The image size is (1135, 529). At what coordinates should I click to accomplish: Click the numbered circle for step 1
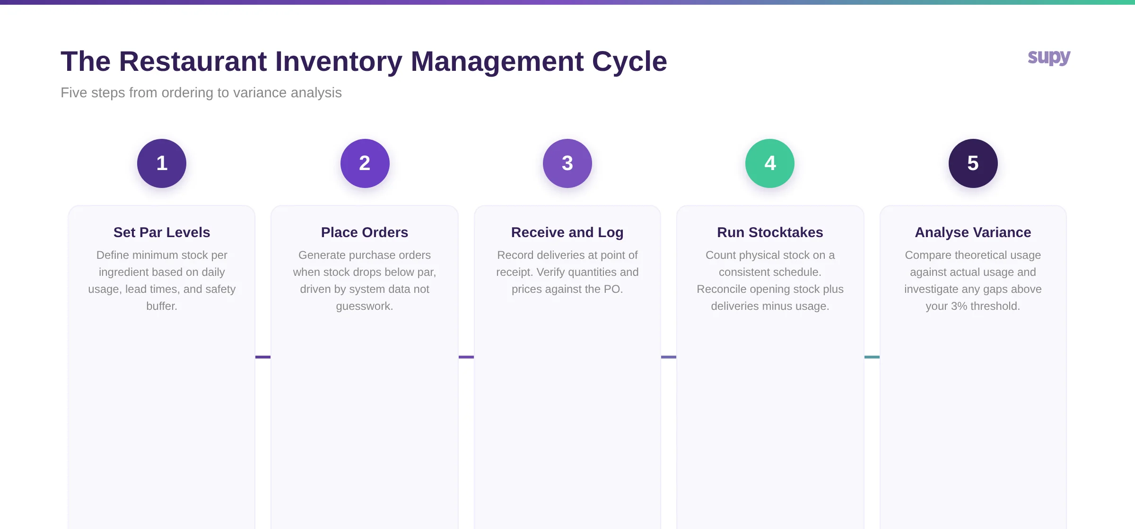[x=161, y=163]
